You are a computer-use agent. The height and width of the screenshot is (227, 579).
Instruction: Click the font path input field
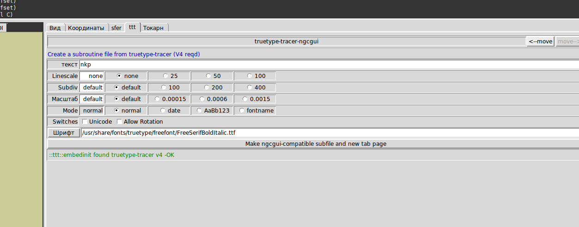tap(330, 133)
